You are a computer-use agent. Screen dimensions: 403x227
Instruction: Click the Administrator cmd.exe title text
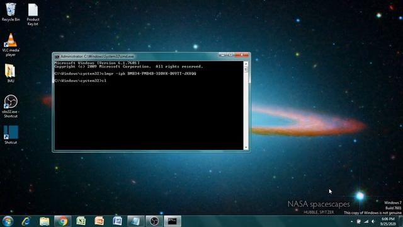tap(97, 56)
